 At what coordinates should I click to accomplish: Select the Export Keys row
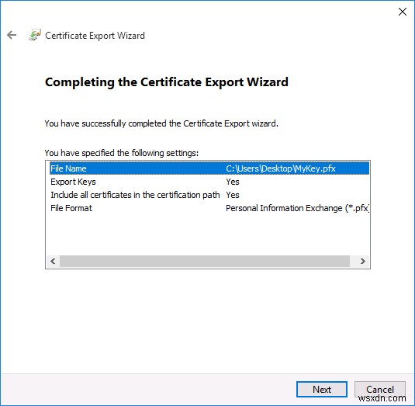pos(209,182)
